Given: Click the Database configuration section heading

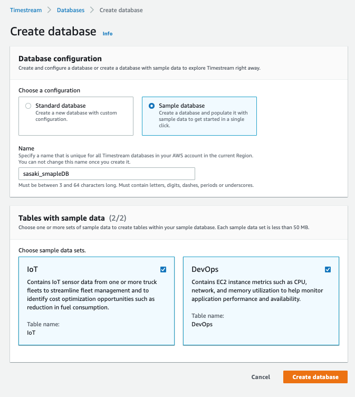Looking at the screenshot, I should 60,59.
